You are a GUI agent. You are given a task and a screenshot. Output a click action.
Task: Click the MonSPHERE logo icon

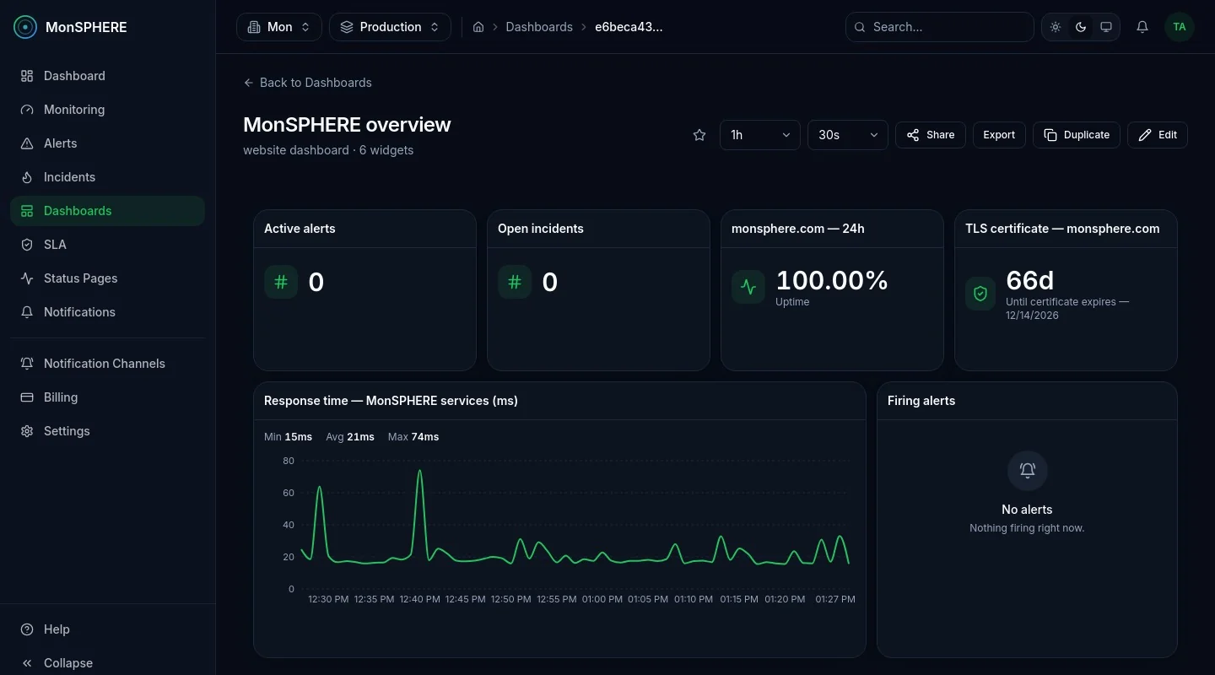pyautogui.click(x=26, y=27)
